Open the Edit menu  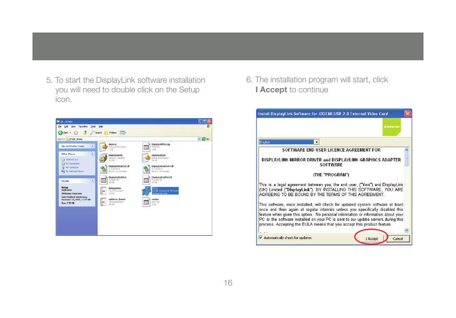66,127
